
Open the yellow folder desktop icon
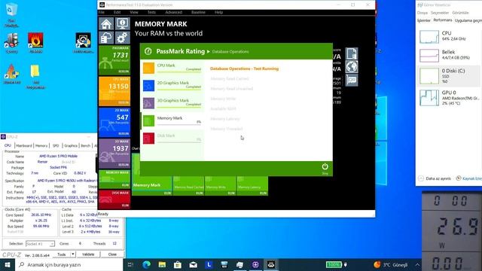(35, 76)
